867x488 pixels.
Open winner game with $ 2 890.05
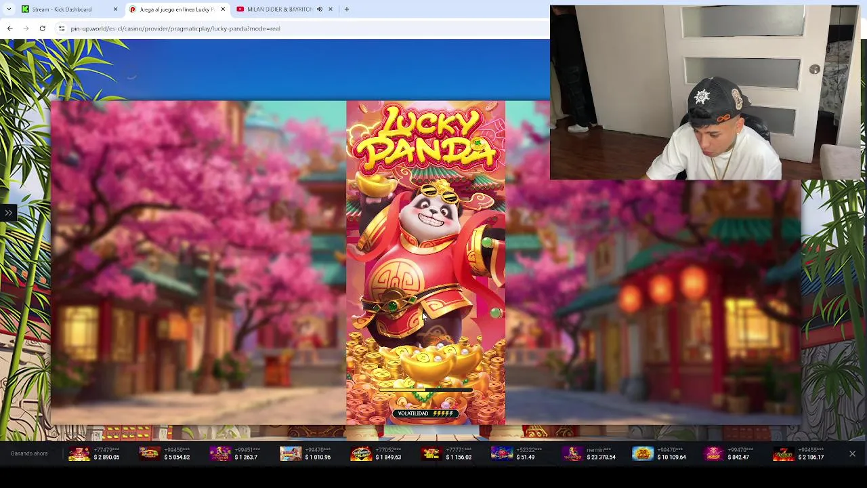pyautogui.click(x=94, y=453)
